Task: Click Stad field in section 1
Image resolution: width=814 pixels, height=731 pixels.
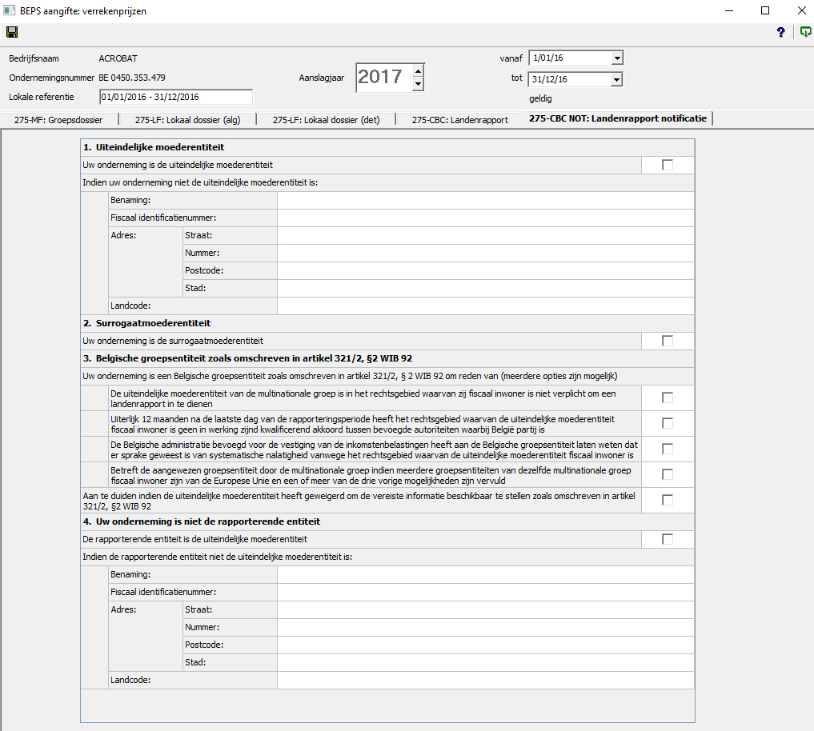Action: tap(486, 289)
